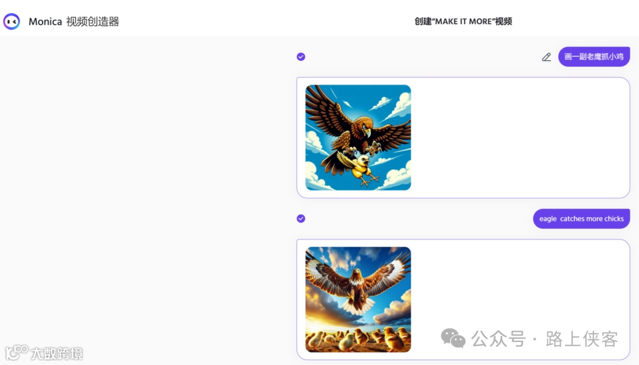Click the Monica logo icon
Image resolution: width=639 pixels, height=365 pixels.
[11, 21]
